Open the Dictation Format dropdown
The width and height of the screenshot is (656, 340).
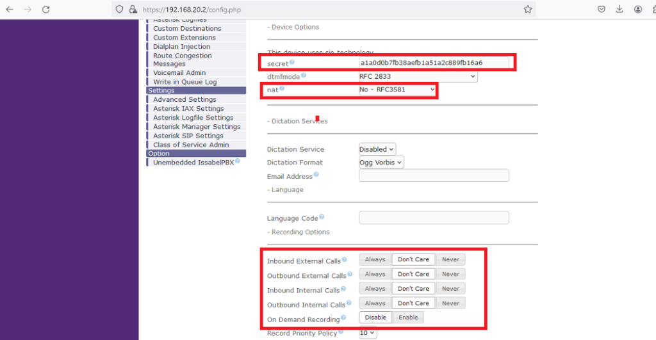coord(381,163)
